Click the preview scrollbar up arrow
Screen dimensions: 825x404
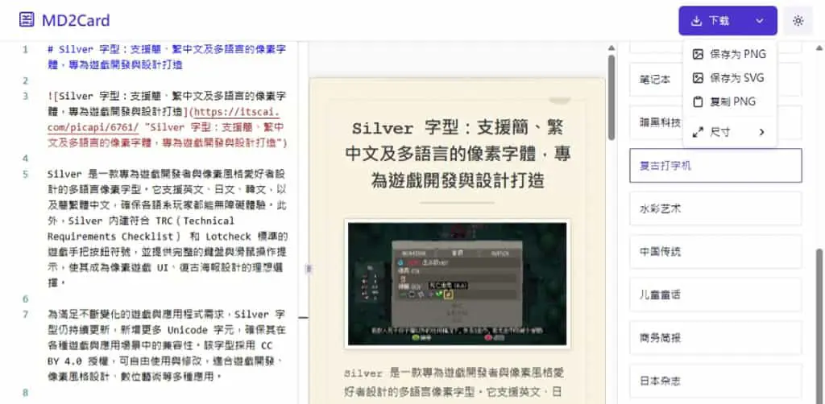pos(611,47)
